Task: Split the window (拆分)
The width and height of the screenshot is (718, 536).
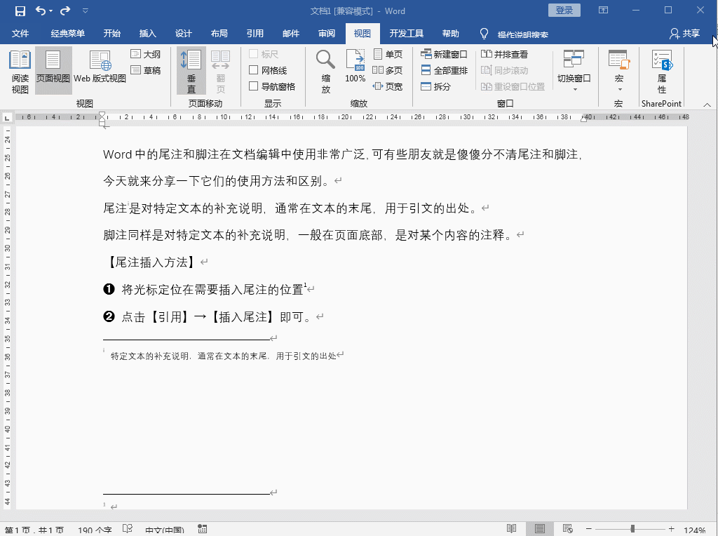Action: click(x=436, y=86)
